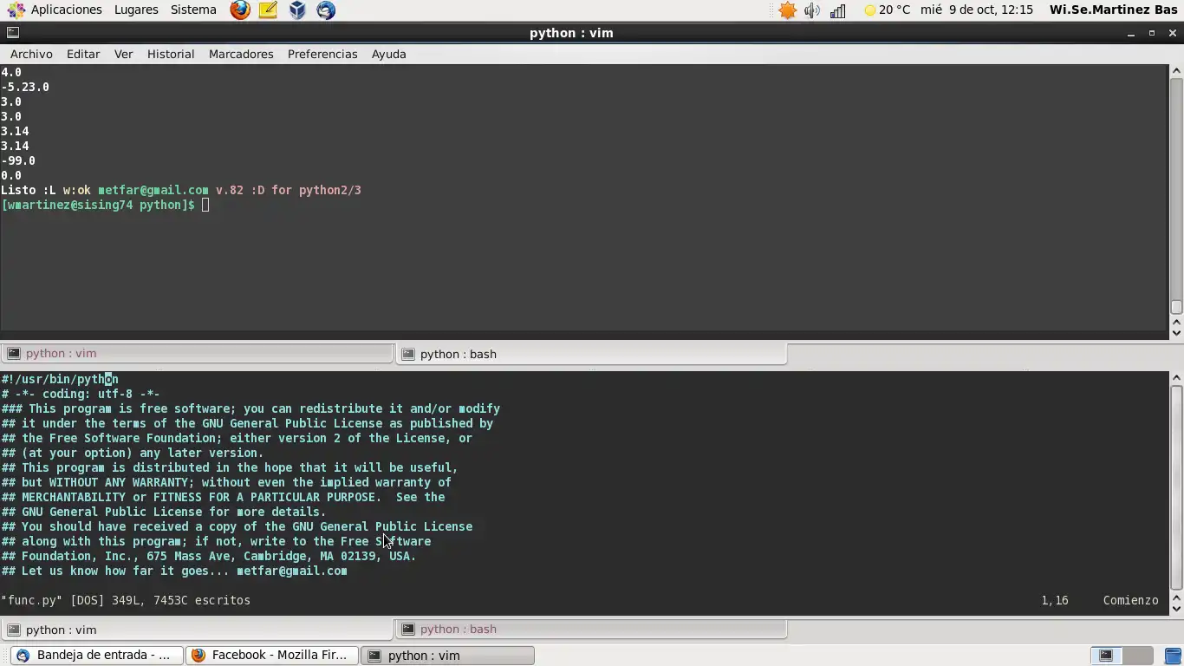Click the vim cursor position '1,16'
This screenshot has height=666, width=1184.
pyautogui.click(x=1055, y=600)
